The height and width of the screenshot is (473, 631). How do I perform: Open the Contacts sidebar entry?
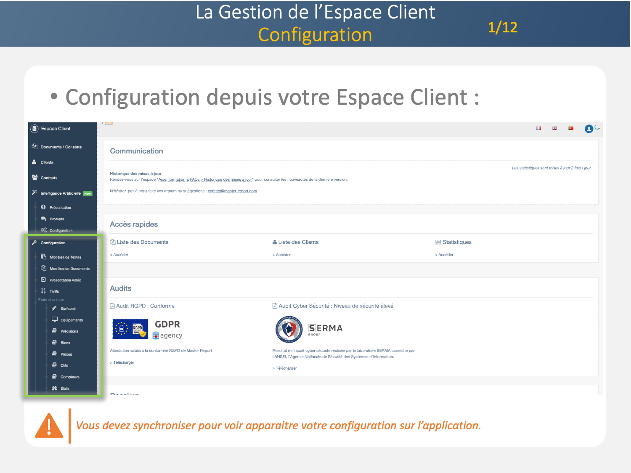[49, 178]
